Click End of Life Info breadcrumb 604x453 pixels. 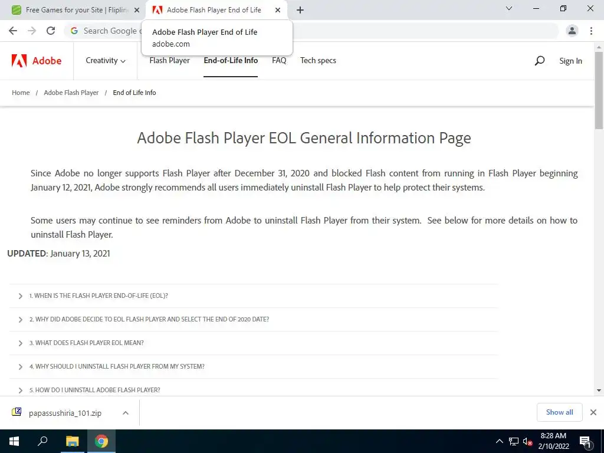click(134, 93)
